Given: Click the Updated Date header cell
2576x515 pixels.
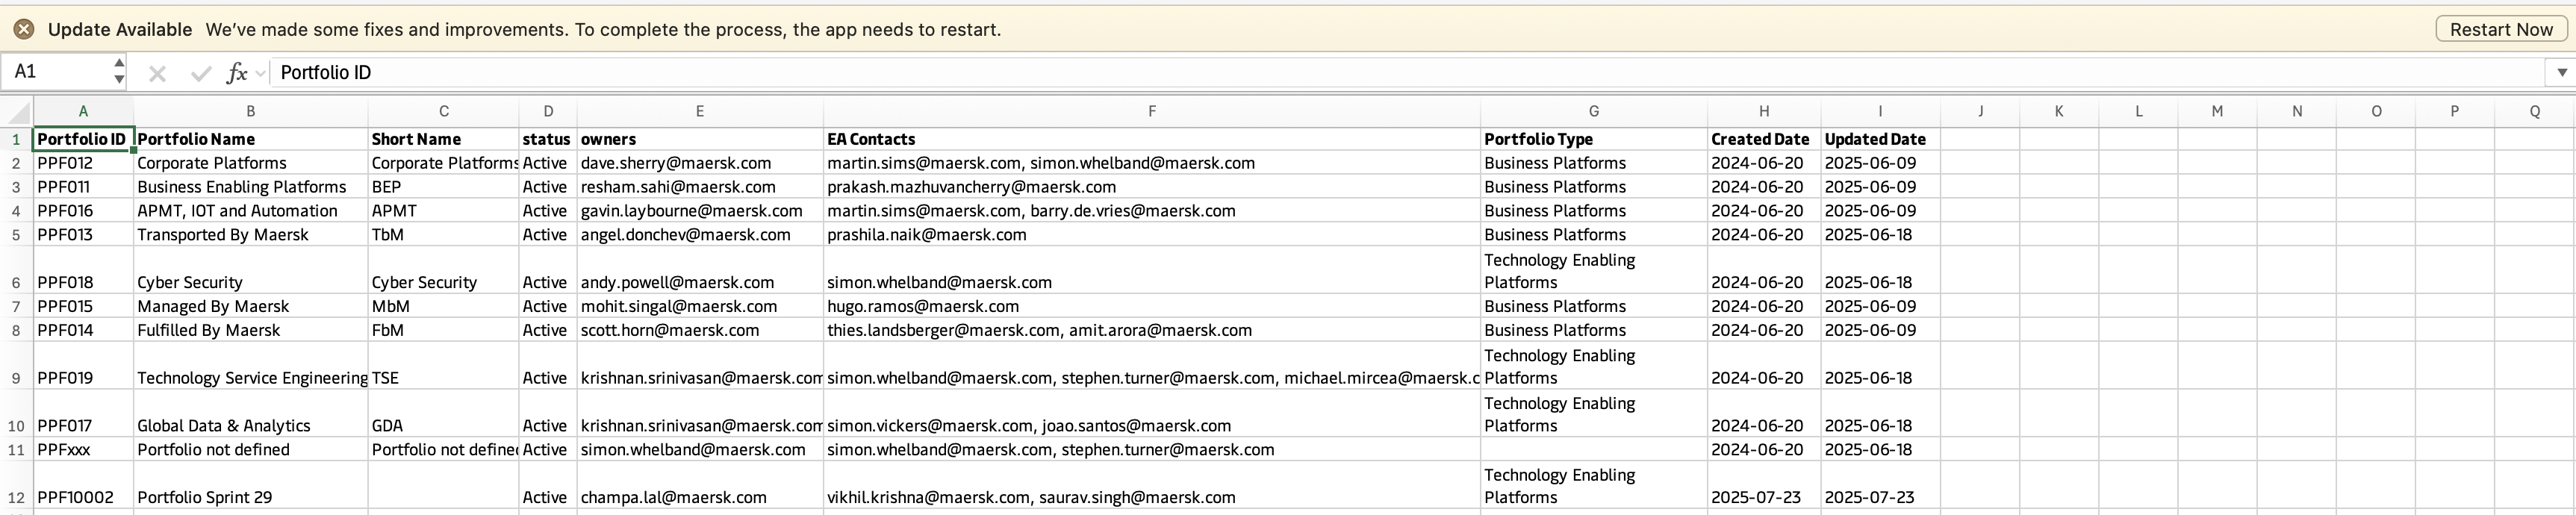Looking at the screenshot, I should tap(1880, 139).
